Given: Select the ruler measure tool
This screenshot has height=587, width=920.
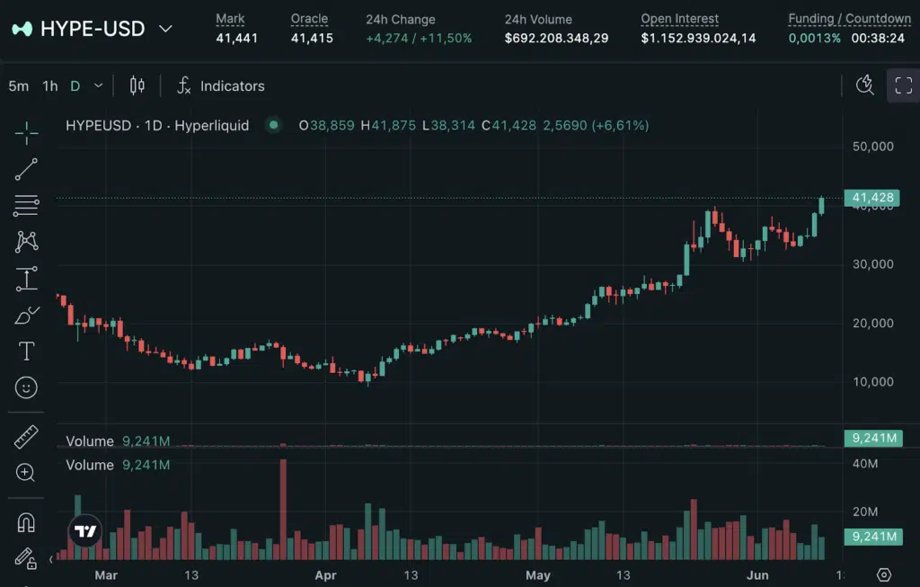Looking at the screenshot, I should coord(26,437).
